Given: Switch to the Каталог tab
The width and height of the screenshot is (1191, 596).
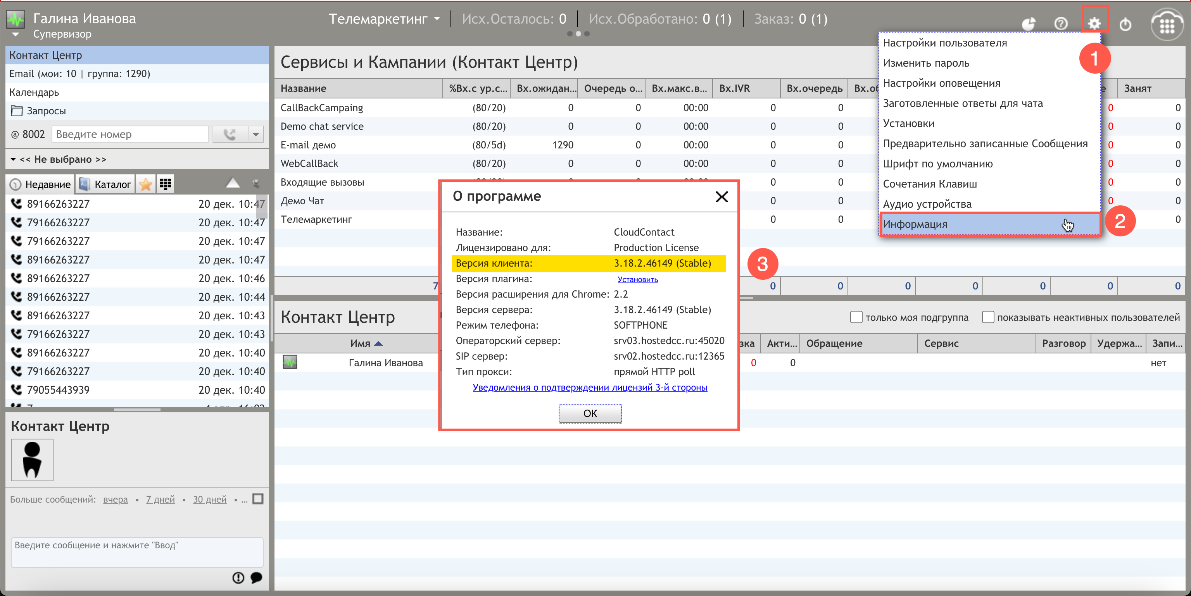Looking at the screenshot, I should 105,184.
